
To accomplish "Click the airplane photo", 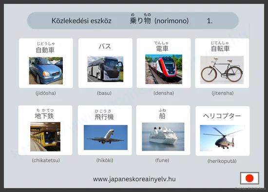I will point(106,137).
